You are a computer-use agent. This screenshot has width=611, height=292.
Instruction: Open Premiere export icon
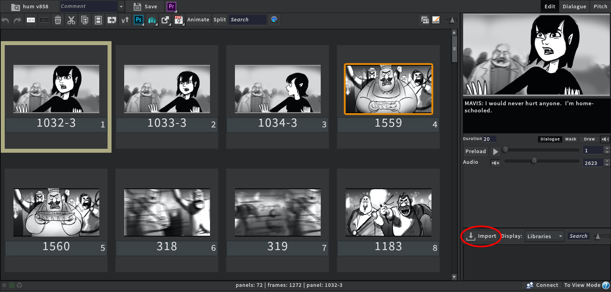(171, 6)
